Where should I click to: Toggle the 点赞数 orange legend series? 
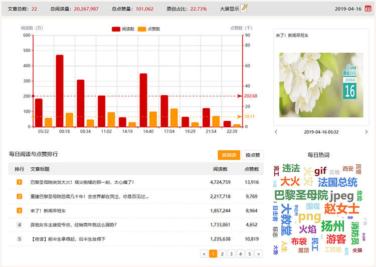(148, 29)
